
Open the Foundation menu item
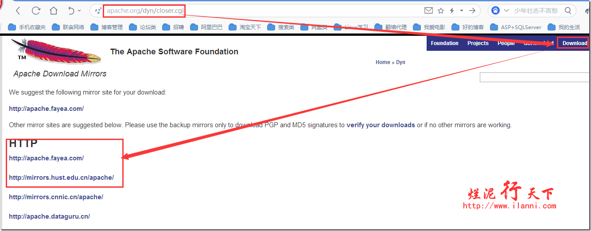444,43
